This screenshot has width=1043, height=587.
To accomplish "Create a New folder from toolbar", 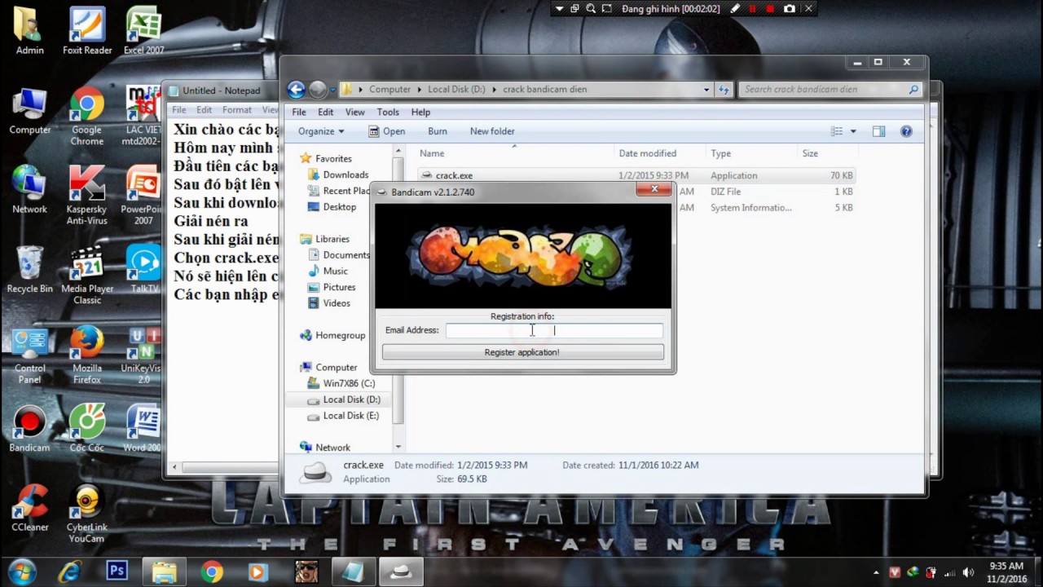I will (x=492, y=131).
